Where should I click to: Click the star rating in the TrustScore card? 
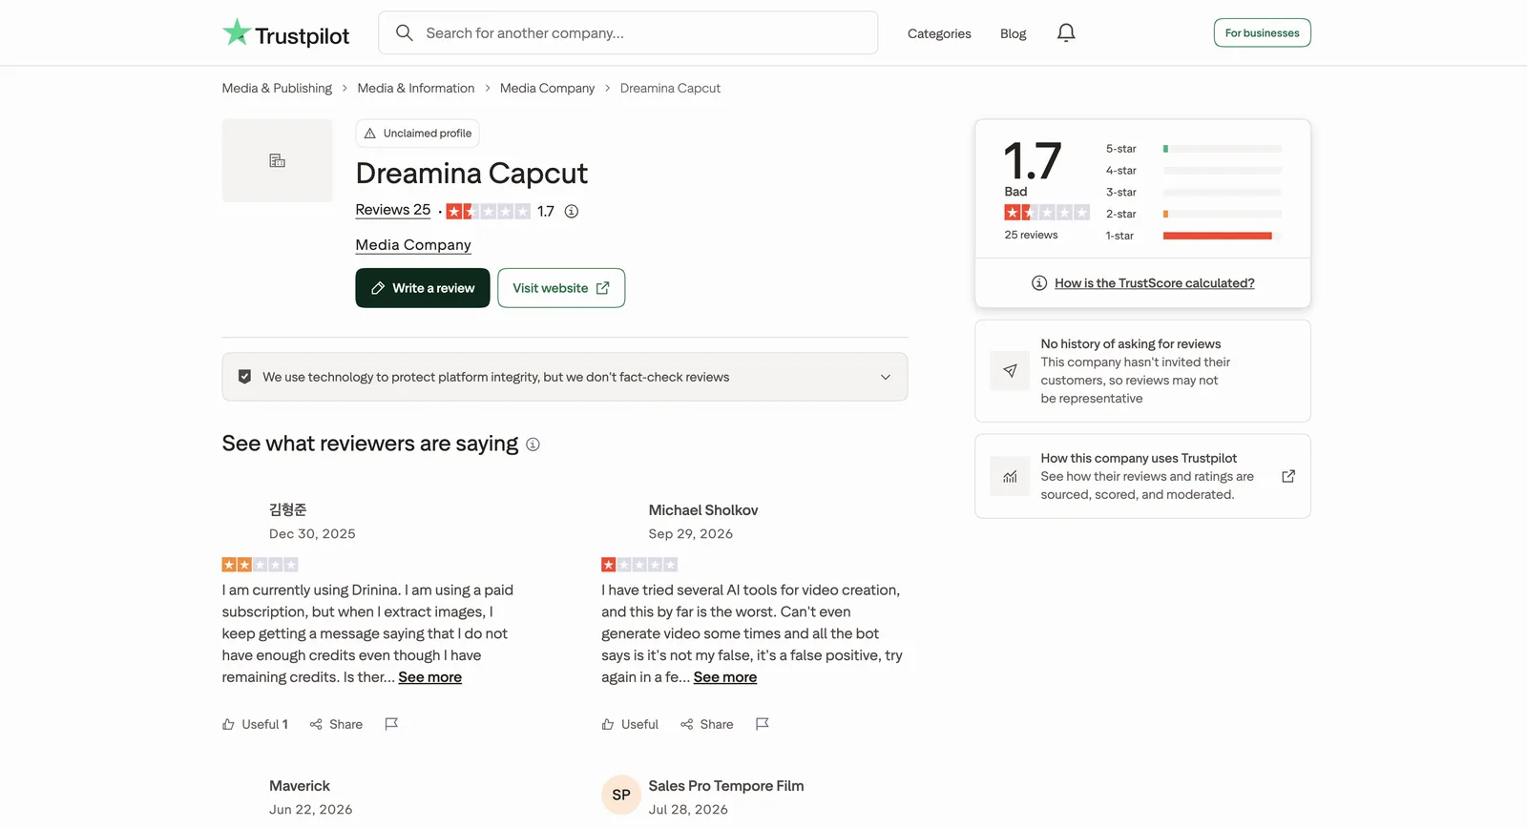[x=1047, y=213]
